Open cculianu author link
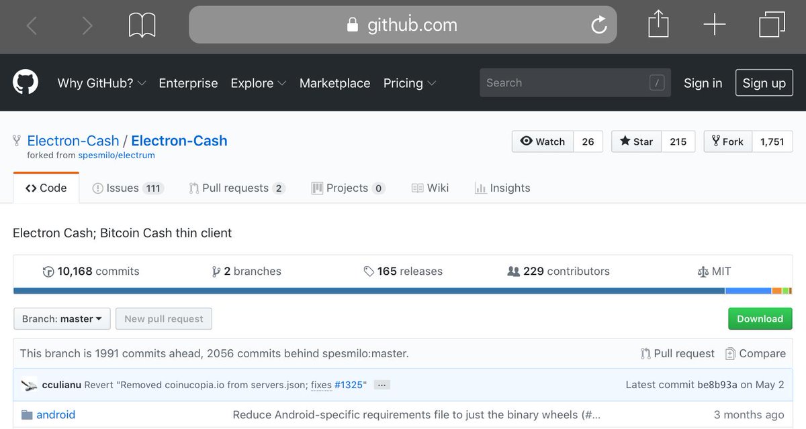806x429 pixels. 62,385
